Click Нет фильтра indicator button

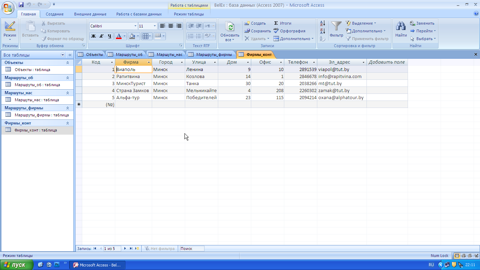(160, 249)
